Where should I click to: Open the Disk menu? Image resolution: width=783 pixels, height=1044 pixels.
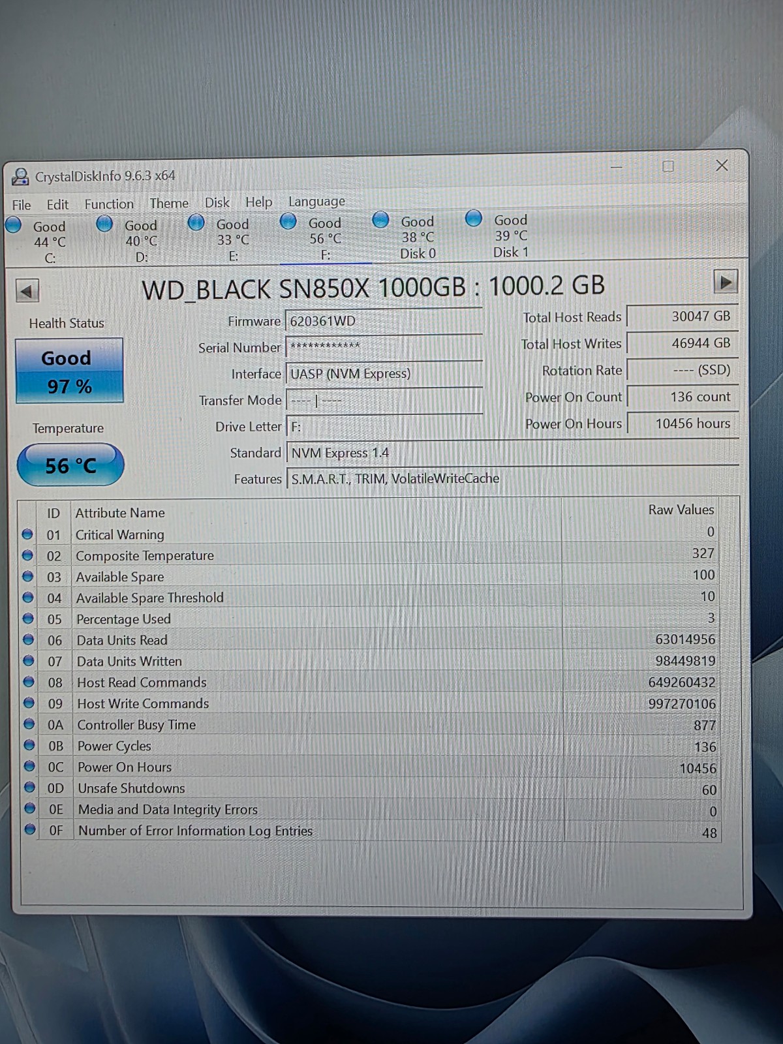[x=217, y=203]
